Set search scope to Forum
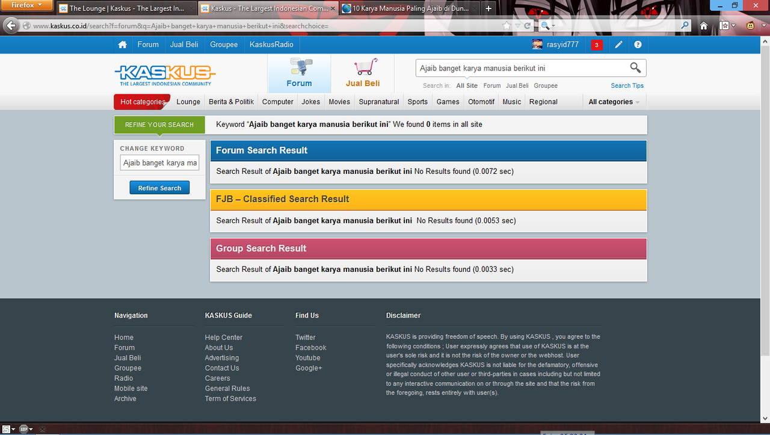Image resolution: width=770 pixels, height=435 pixels. [492, 85]
